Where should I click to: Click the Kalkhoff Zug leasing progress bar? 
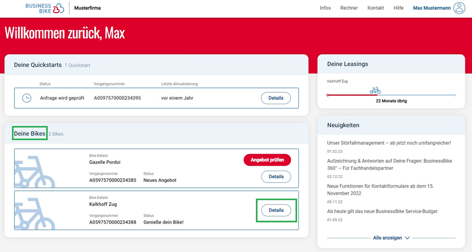391,95
